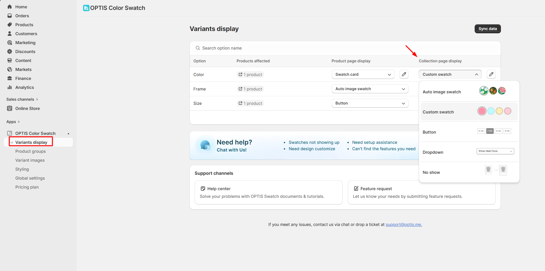Open Global settings page
The image size is (545, 271).
click(x=30, y=178)
